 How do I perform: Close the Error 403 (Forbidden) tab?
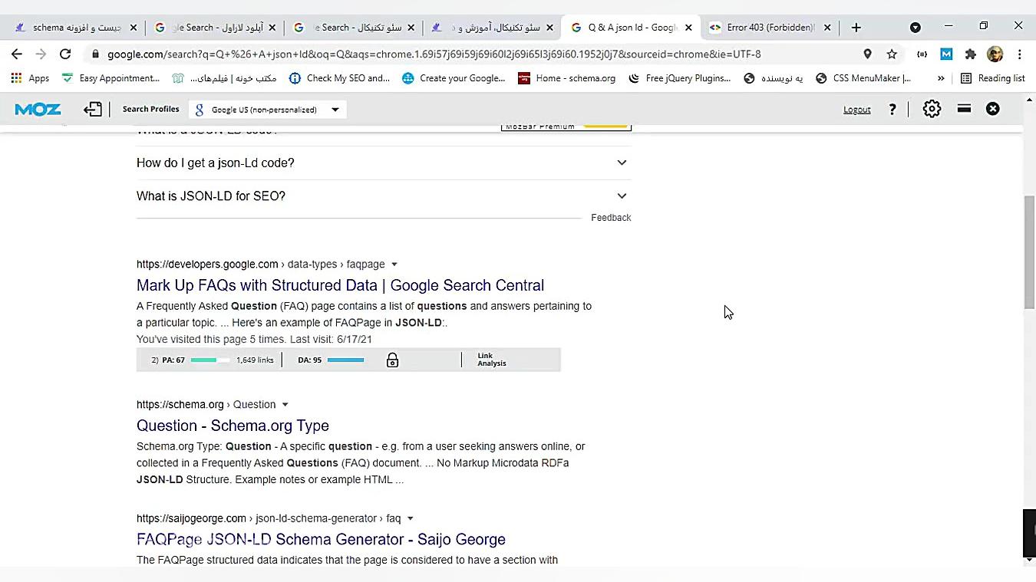(827, 28)
